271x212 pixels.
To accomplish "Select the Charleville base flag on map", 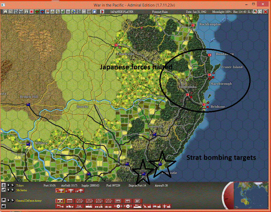I will coord(116,45).
